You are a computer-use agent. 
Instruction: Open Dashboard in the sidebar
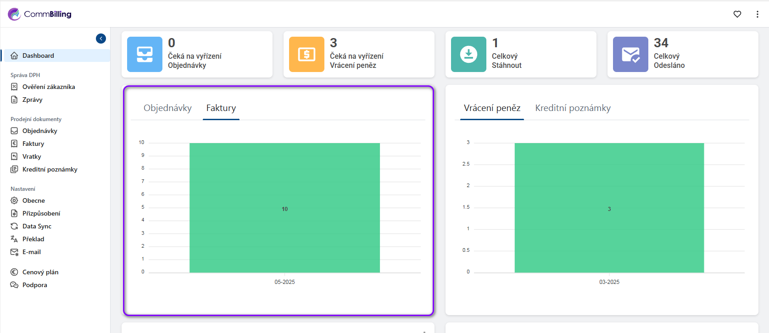38,55
